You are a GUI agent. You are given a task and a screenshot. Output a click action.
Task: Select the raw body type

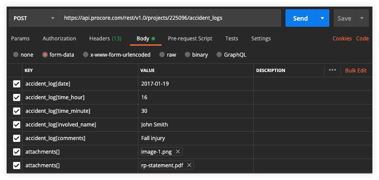168,55
